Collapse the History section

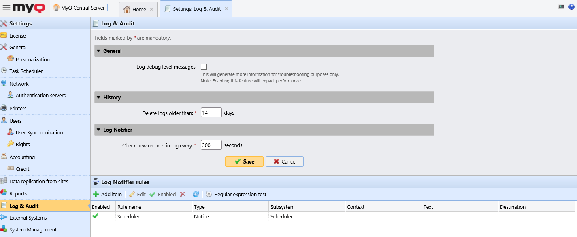[x=98, y=97]
